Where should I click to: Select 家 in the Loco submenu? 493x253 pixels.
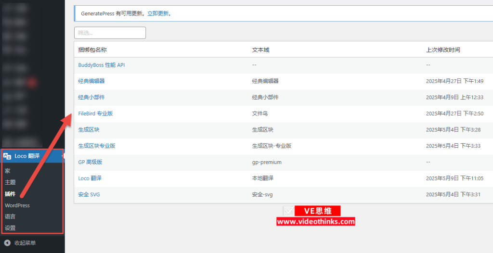click(x=7, y=171)
